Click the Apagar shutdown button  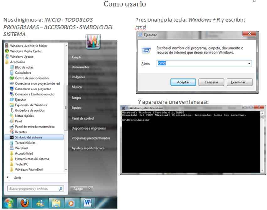click(78, 189)
